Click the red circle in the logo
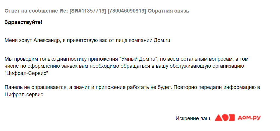This screenshot has height=131, width=280. [x=225, y=118]
